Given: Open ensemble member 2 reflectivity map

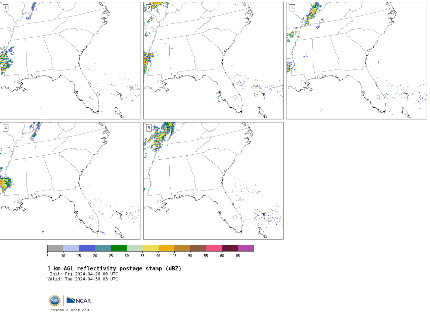Looking at the screenshot, I should [213, 61].
